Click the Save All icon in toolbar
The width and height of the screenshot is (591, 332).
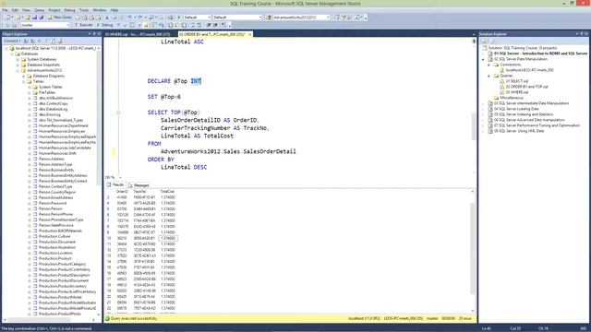41,18
